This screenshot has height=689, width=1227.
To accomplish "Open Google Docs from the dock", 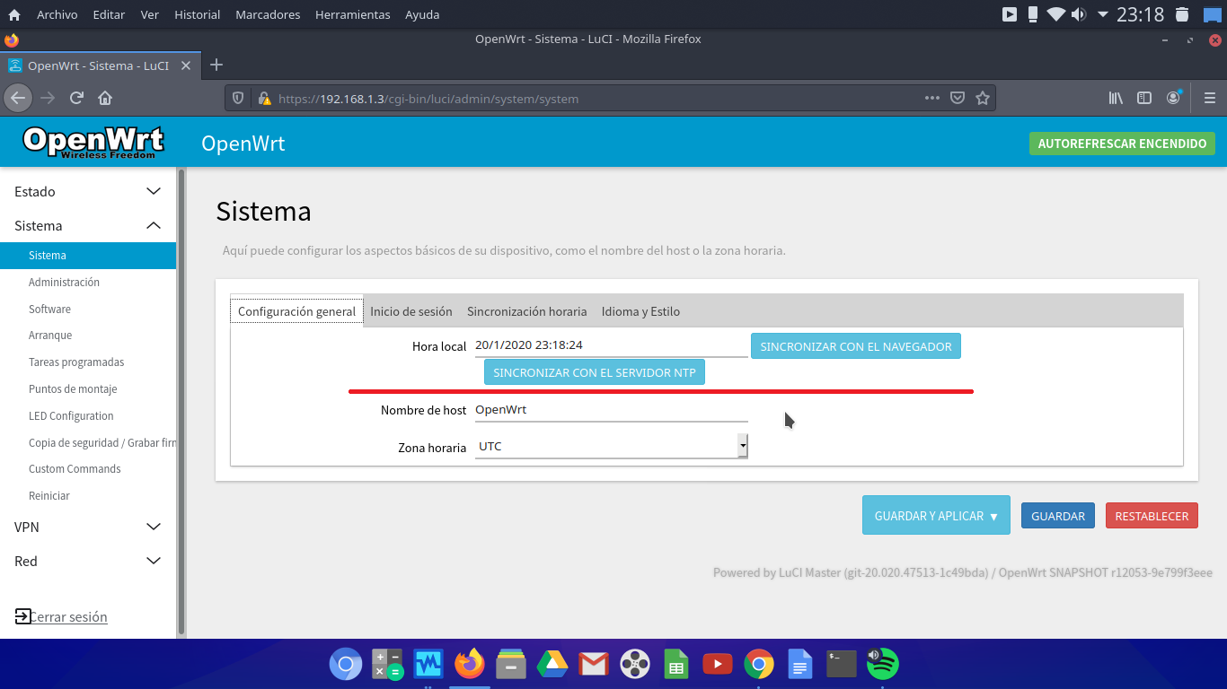I will 799,664.
